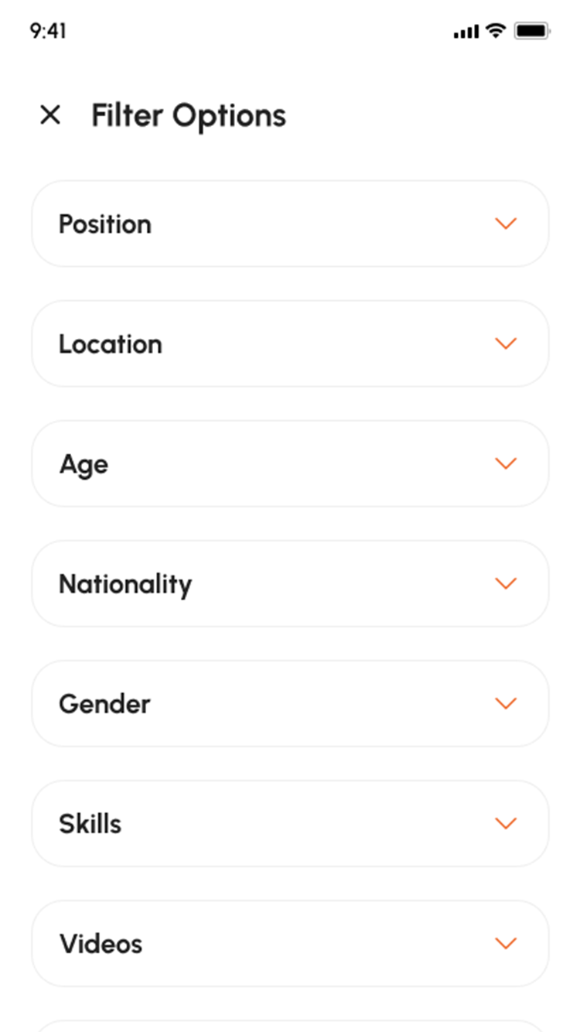The image size is (580, 1032).
Task: Expand the Position filter chevron
Action: (x=505, y=224)
